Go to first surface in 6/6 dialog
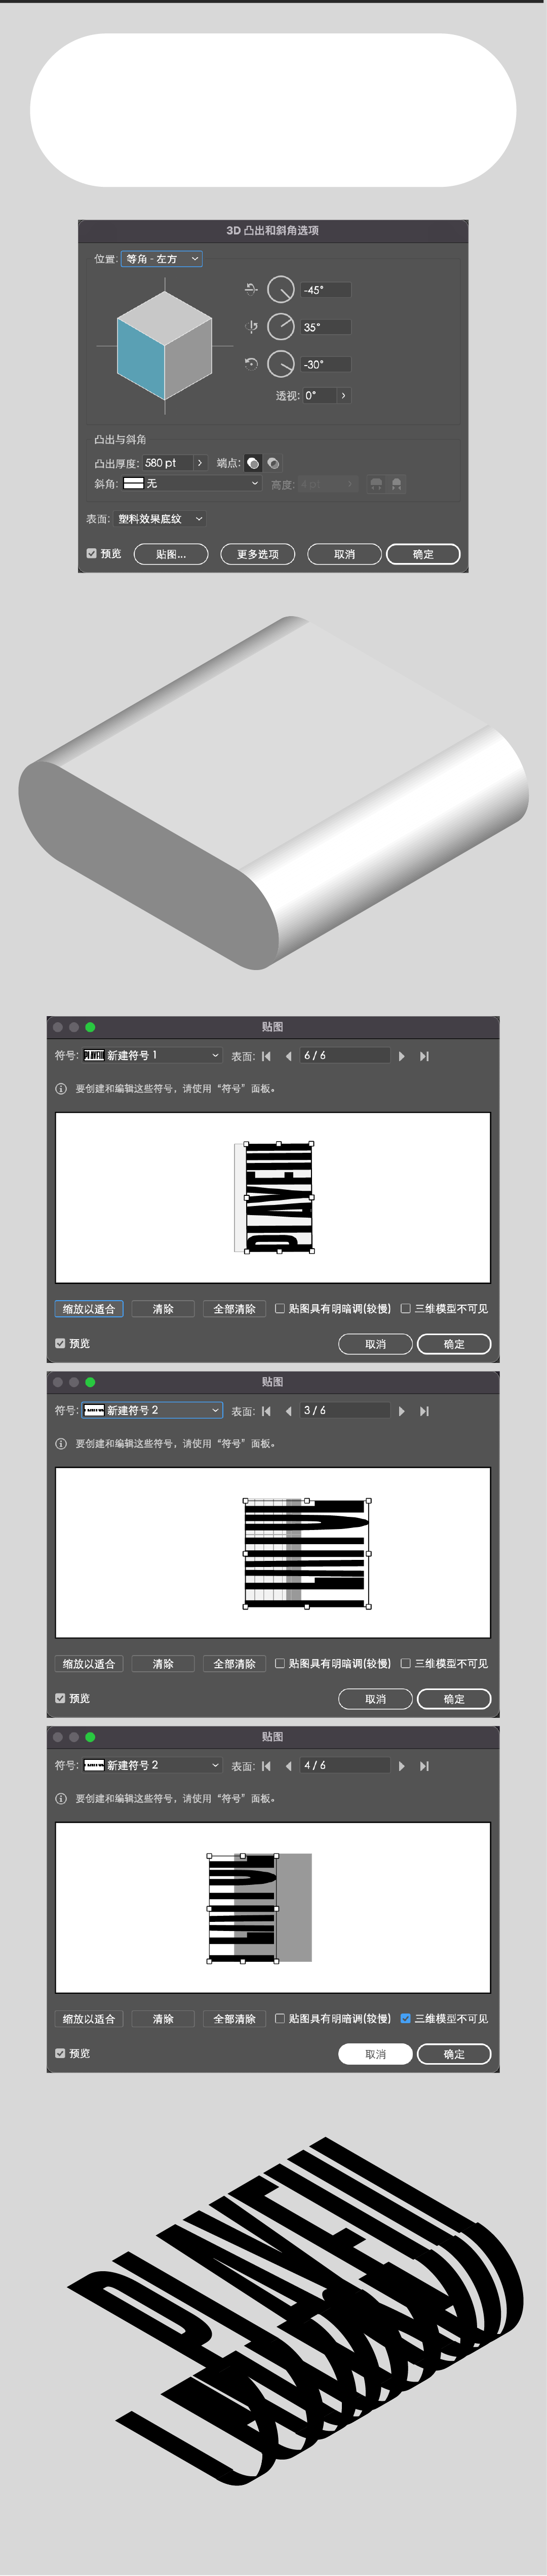 point(266,1056)
